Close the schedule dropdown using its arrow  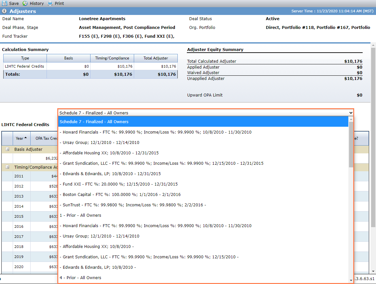tap(351, 113)
